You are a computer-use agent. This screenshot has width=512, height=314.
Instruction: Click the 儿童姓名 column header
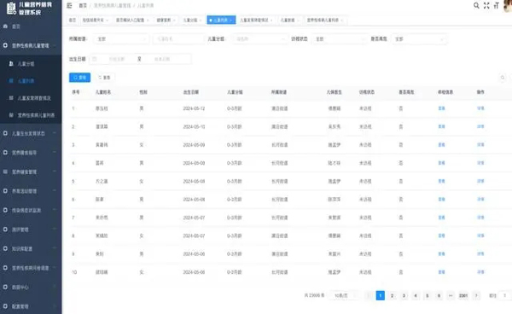pyautogui.click(x=103, y=92)
